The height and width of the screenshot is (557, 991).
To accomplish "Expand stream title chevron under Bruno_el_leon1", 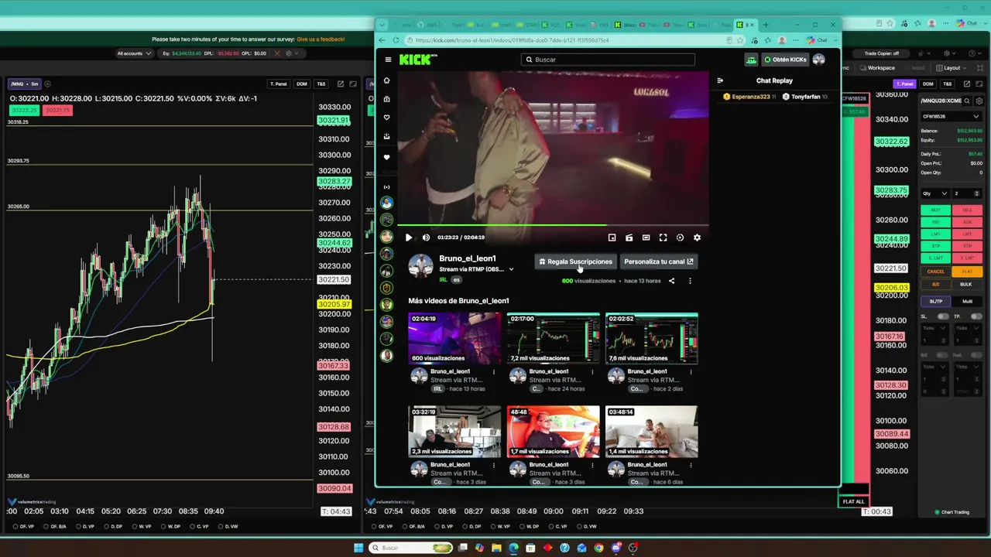I will point(511,269).
